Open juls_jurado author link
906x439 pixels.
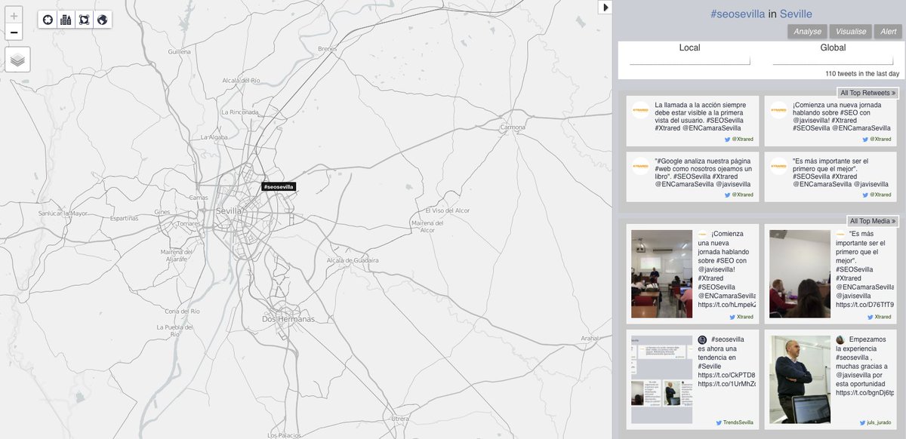click(879, 423)
